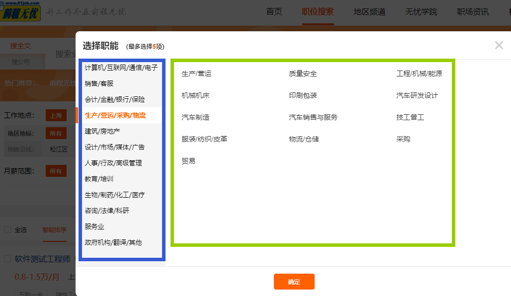
Task: Open the 无忧学院 nav item
Action: [x=421, y=12]
